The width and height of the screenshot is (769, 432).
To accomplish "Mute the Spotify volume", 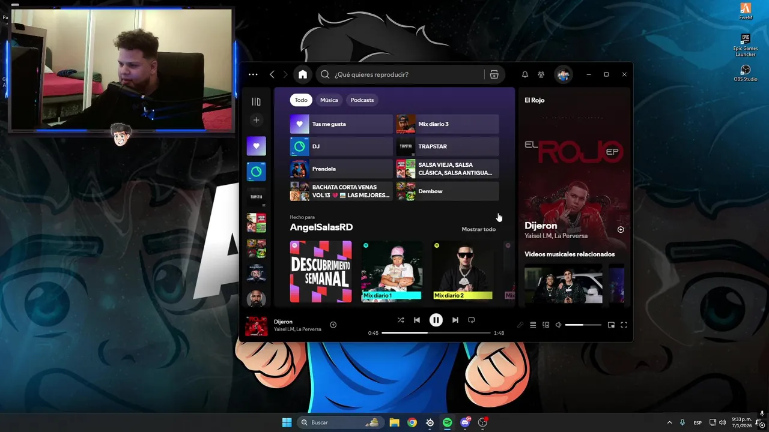I will [559, 325].
